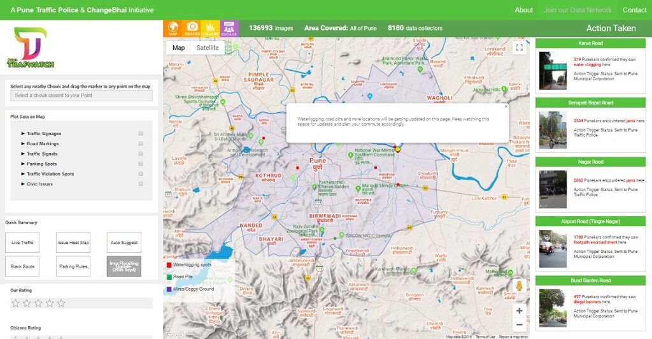Enable Traffic Violation Spots checkbox

(x=141, y=174)
